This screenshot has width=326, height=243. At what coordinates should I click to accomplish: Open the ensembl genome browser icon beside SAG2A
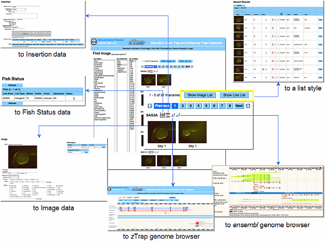coord(178,116)
